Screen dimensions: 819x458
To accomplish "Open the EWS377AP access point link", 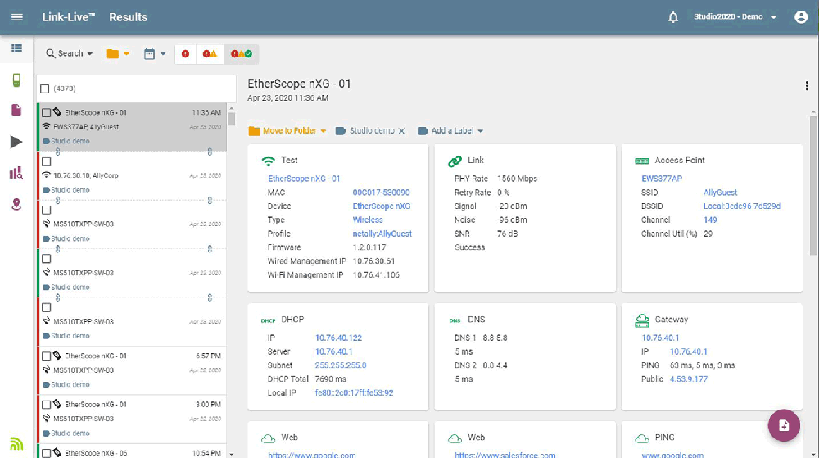I will tap(662, 179).
